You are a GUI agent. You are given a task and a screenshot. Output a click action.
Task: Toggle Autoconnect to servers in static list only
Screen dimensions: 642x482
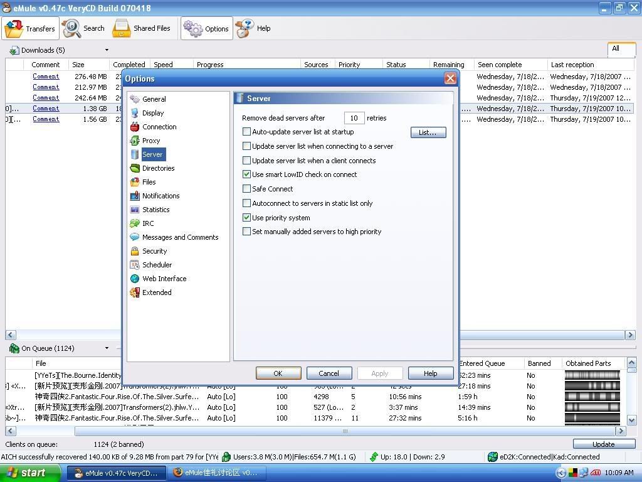tap(246, 203)
